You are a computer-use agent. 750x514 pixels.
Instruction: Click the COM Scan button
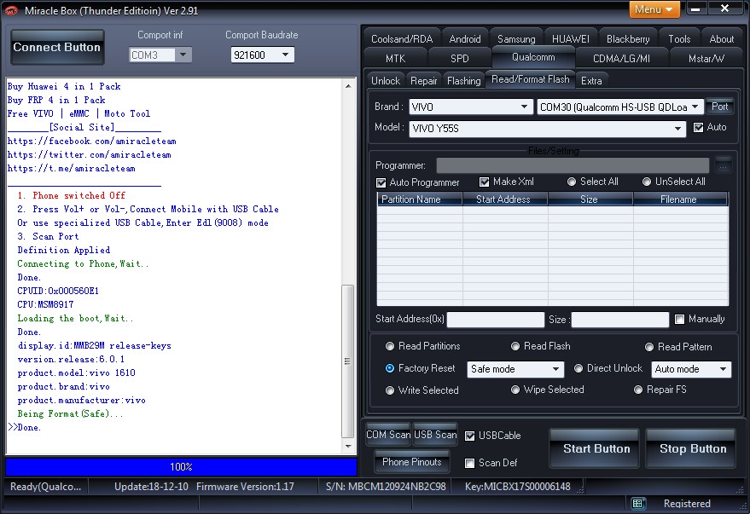[388, 435]
